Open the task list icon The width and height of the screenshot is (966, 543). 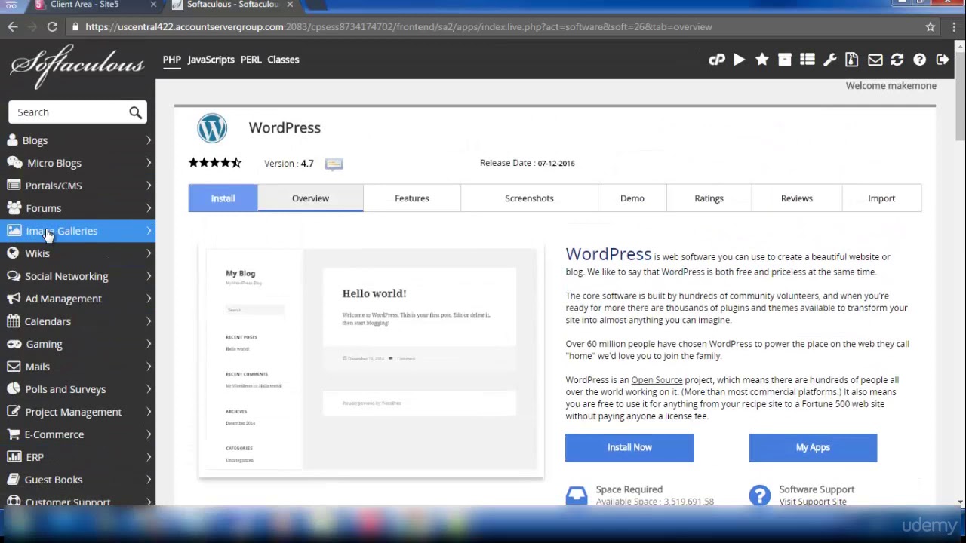point(808,60)
